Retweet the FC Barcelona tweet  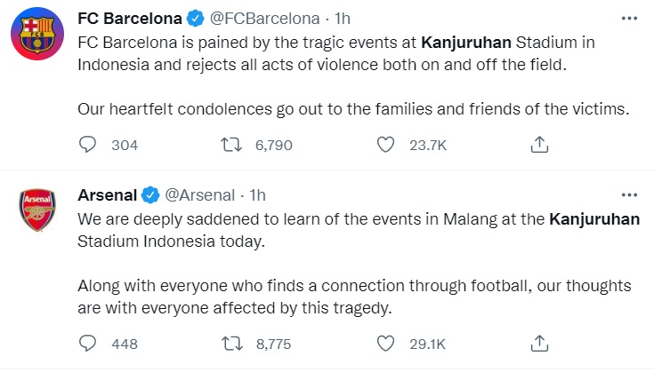(231, 145)
